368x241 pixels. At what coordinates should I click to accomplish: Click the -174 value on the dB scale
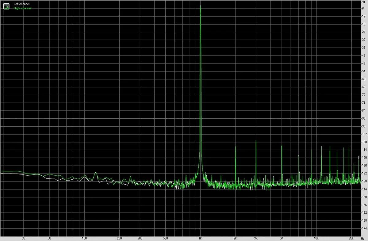(364, 228)
